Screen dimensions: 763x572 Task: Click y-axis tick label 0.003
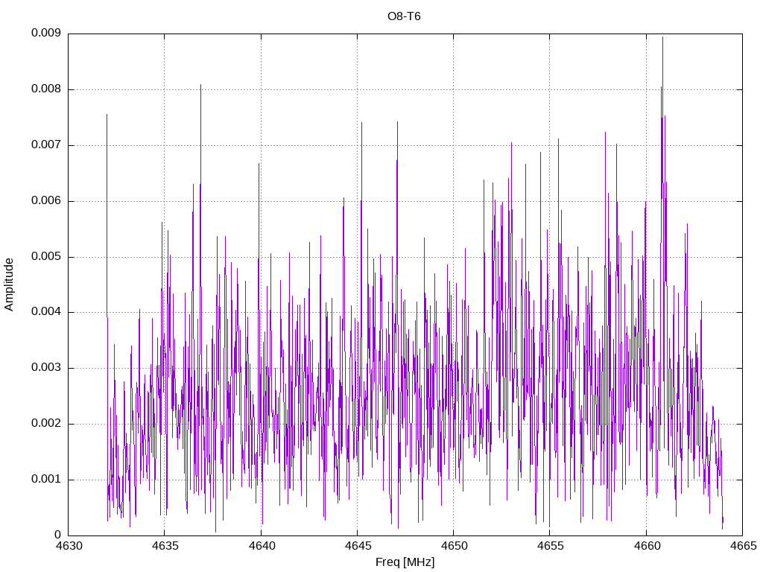46,368
